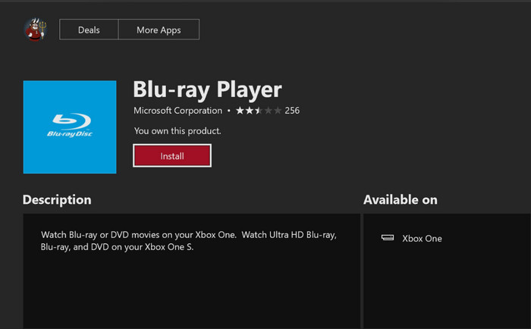
Task: Open the star rating reviews
Action: click(x=259, y=111)
